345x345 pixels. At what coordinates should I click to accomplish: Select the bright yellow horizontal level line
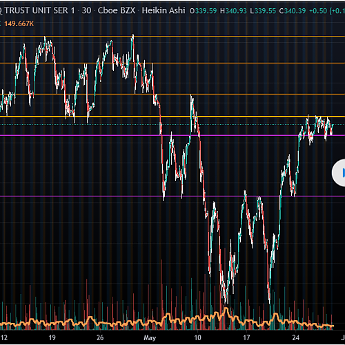click(x=172, y=117)
